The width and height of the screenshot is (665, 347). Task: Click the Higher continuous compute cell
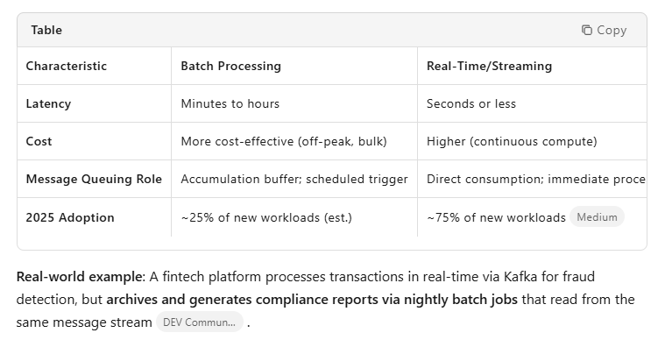[x=512, y=141]
